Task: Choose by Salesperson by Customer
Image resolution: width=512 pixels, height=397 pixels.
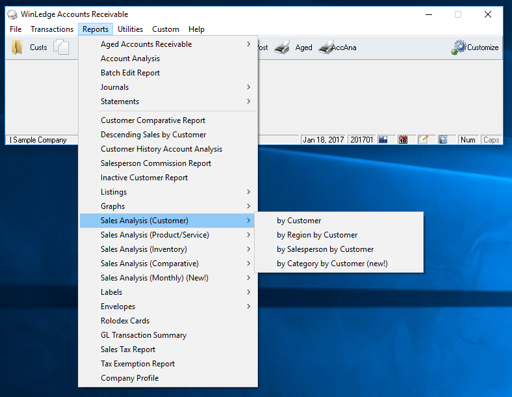Action: coord(325,249)
